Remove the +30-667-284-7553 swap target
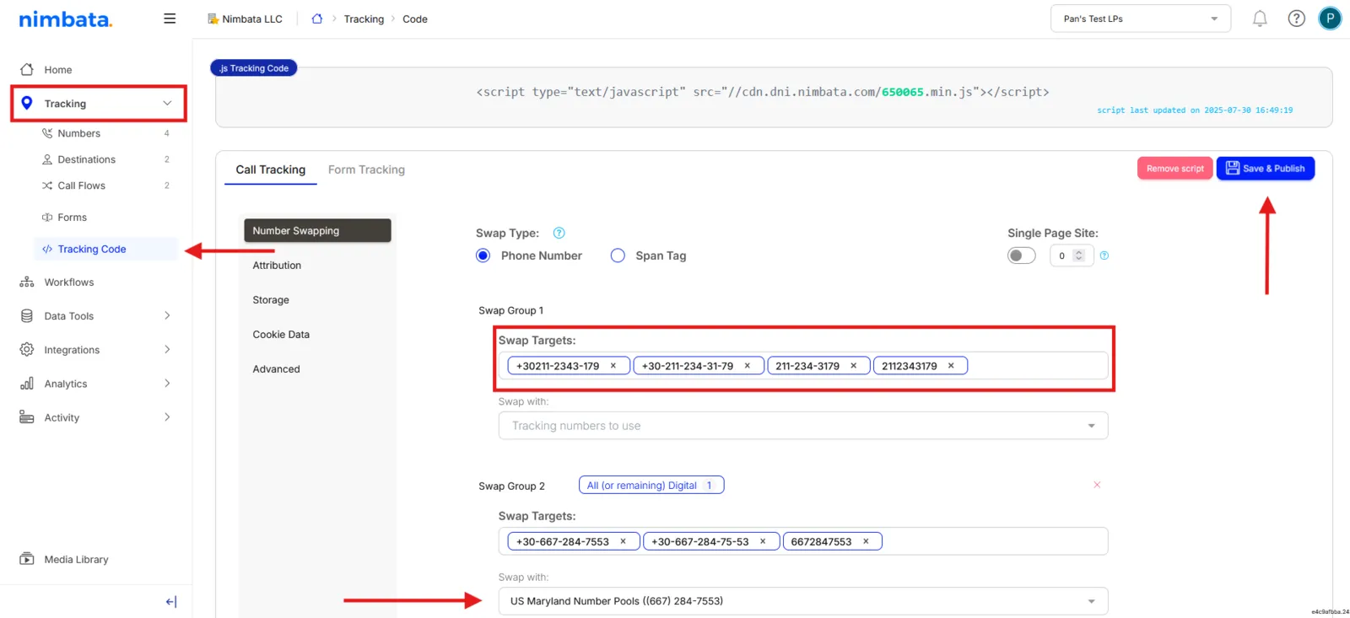1350x618 pixels. 624,541
